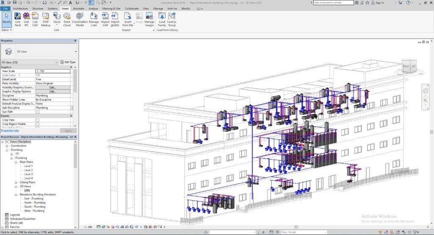Close the Properties panel
The height and width of the screenshot is (235, 434).
point(75,41)
